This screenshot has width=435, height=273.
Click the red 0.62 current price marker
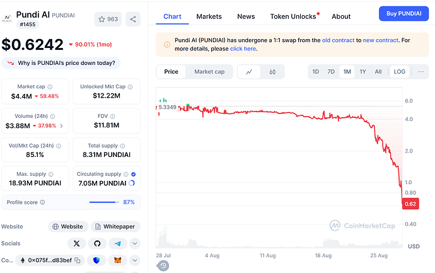point(410,204)
